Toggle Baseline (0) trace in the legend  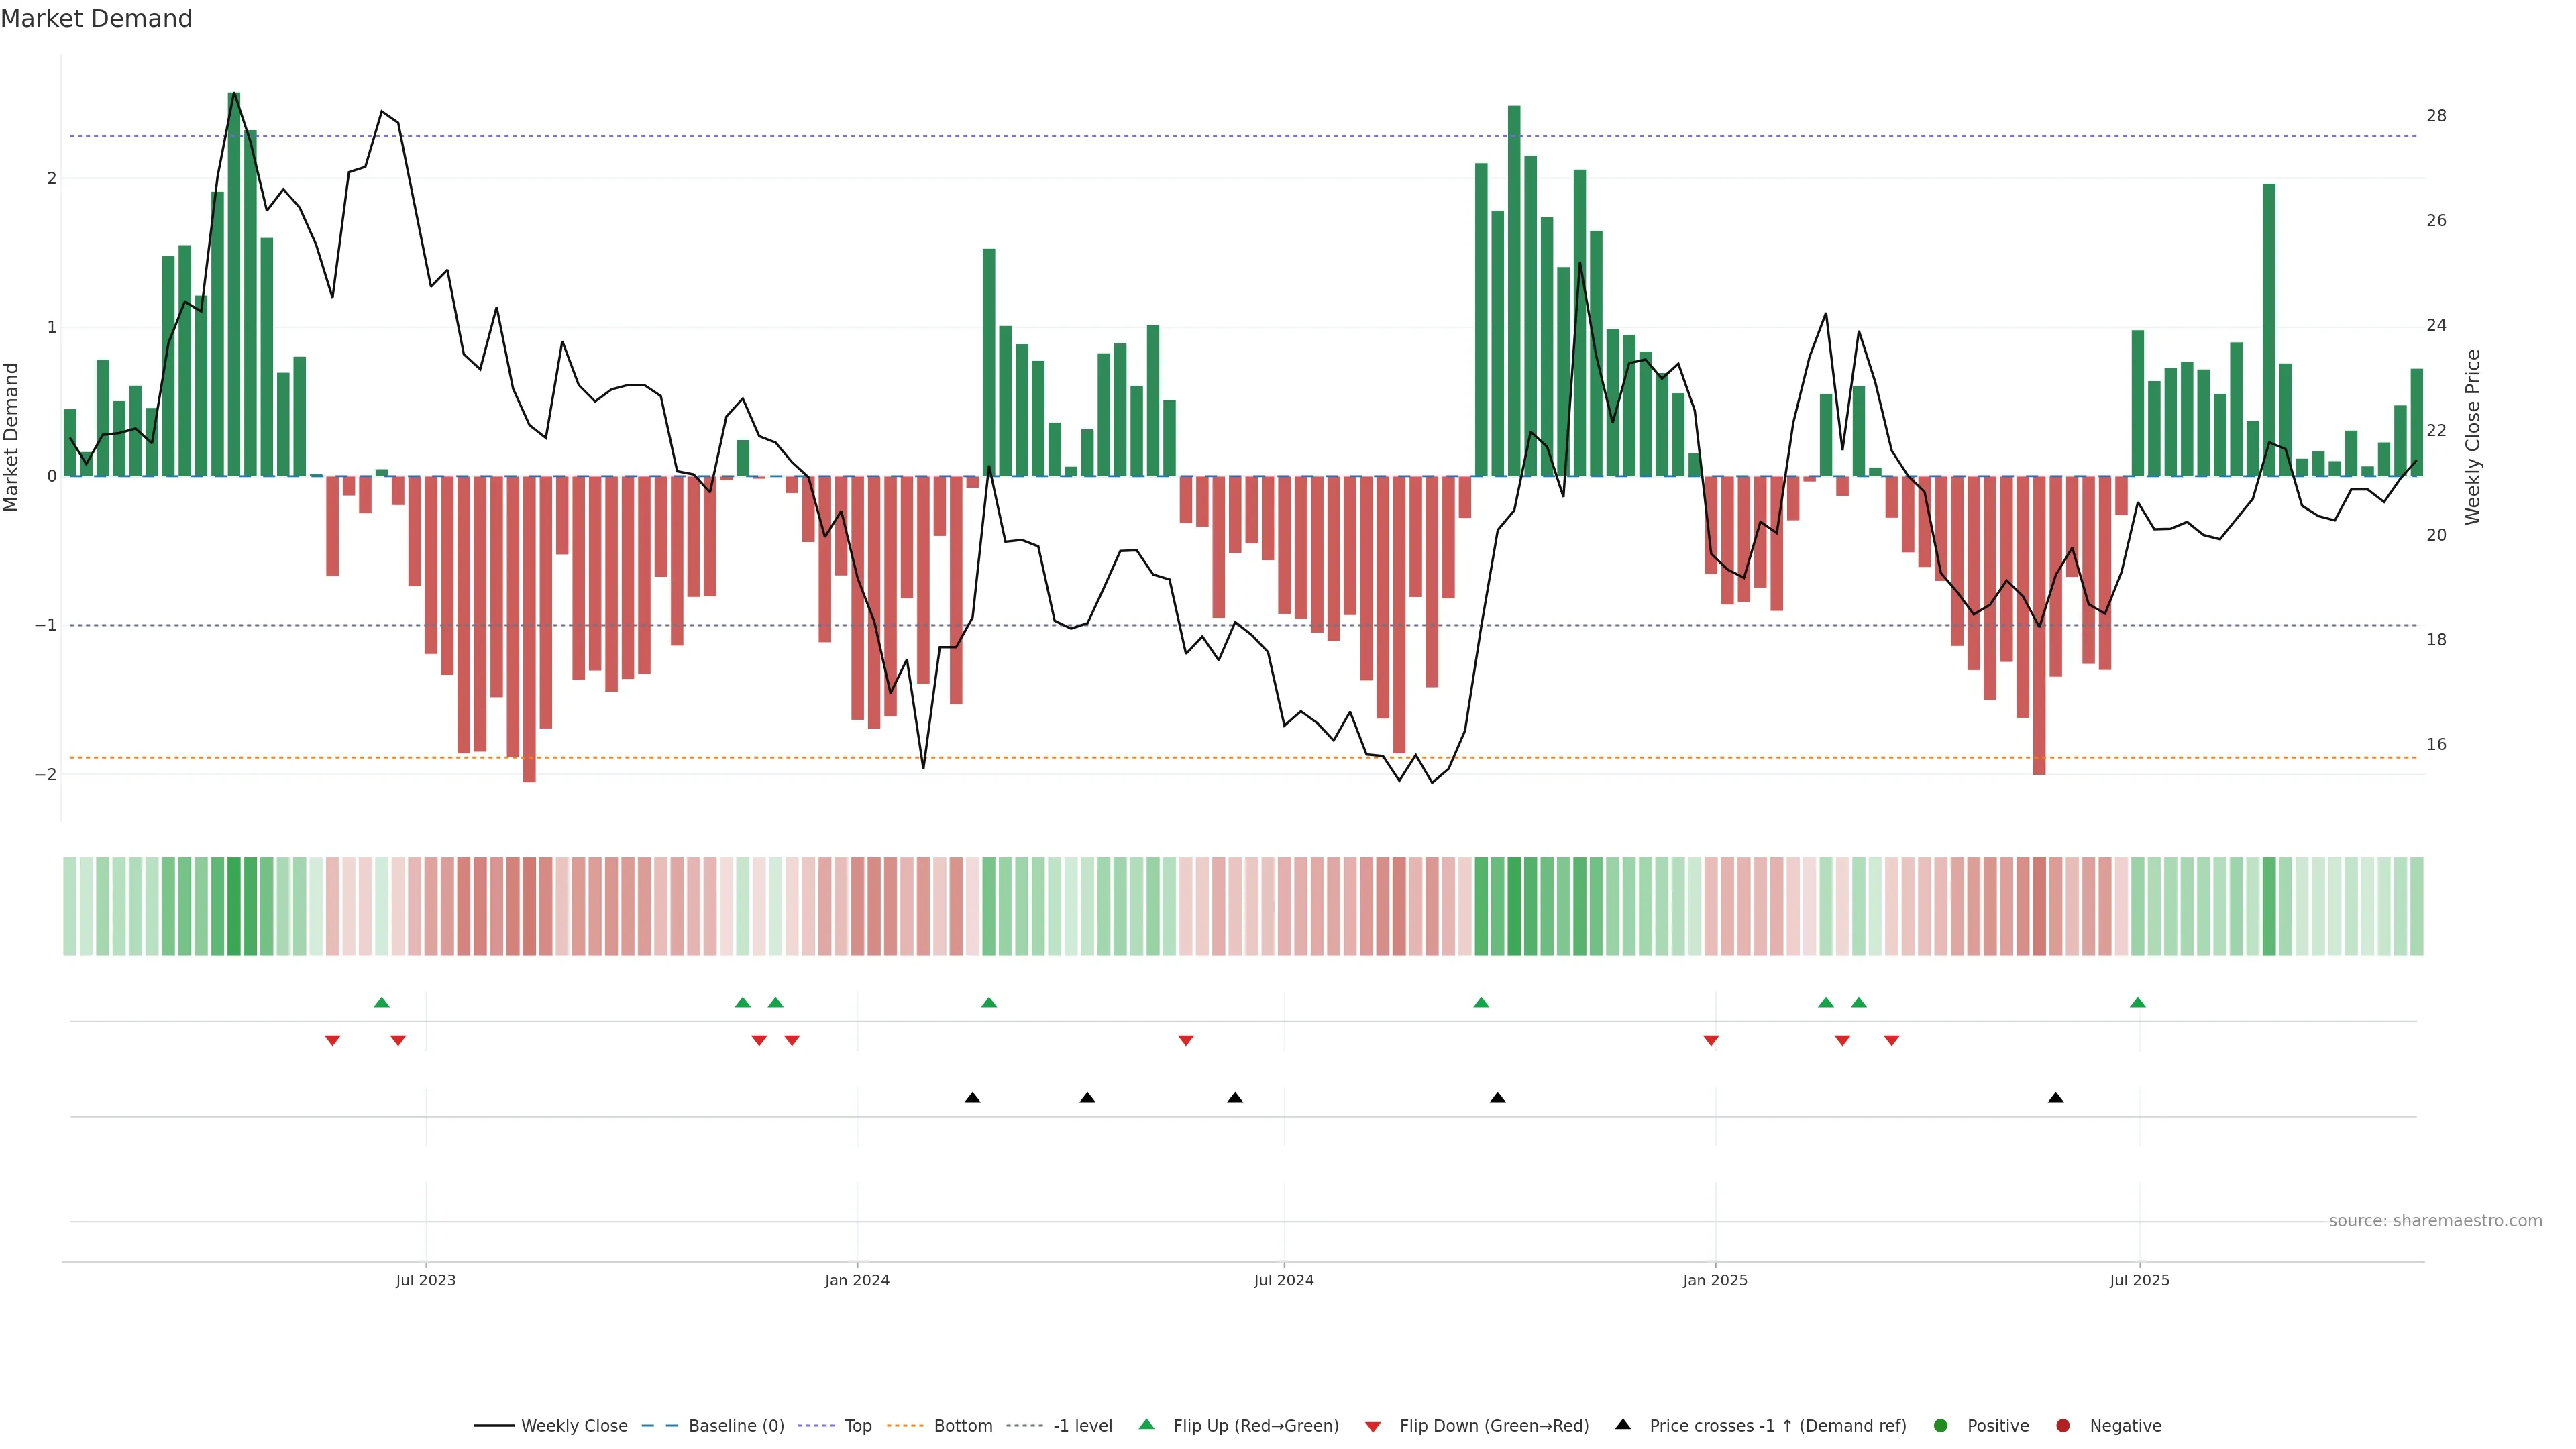[x=736, y=1426]
